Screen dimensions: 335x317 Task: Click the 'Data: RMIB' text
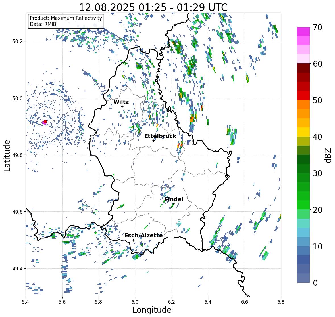tap(43, 24)
